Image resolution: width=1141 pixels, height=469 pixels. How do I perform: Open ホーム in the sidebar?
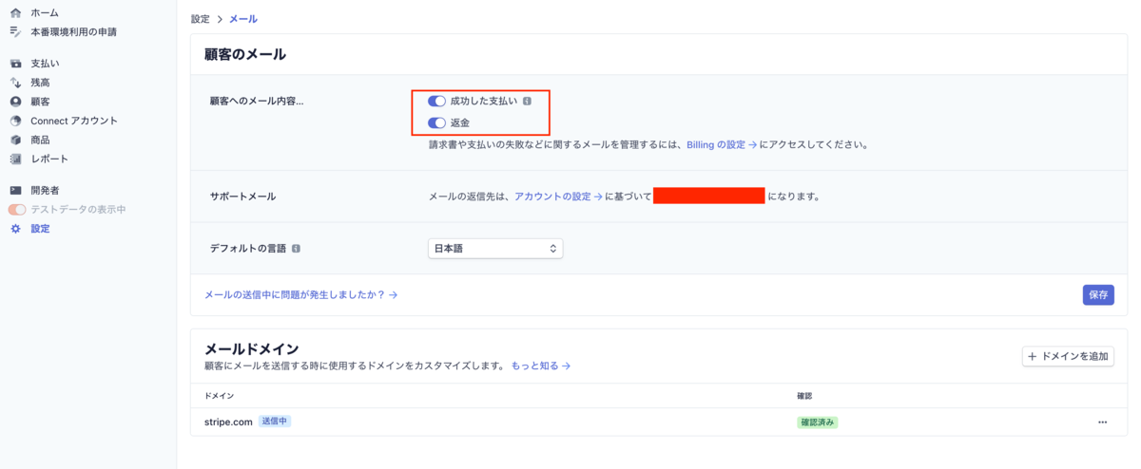(45, 13)
